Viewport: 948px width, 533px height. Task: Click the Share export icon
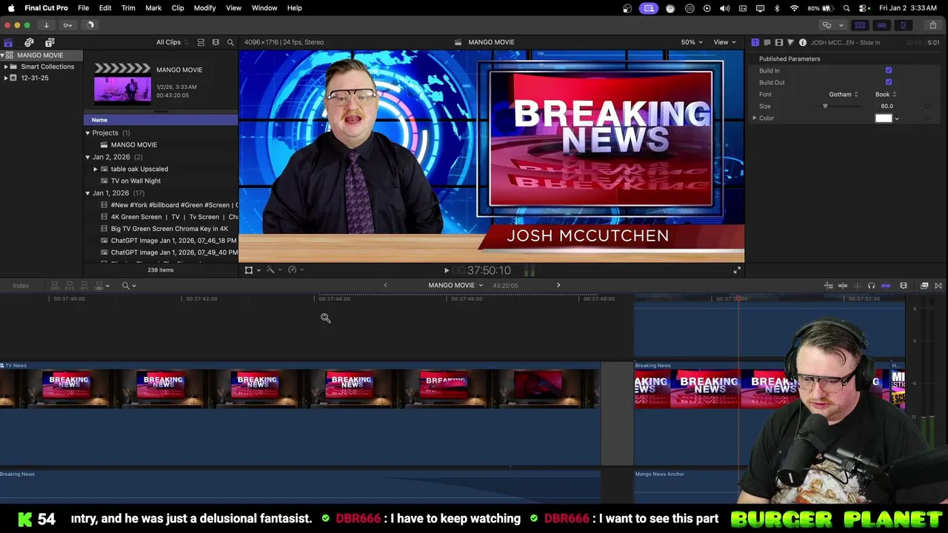[x=932, y=25]
